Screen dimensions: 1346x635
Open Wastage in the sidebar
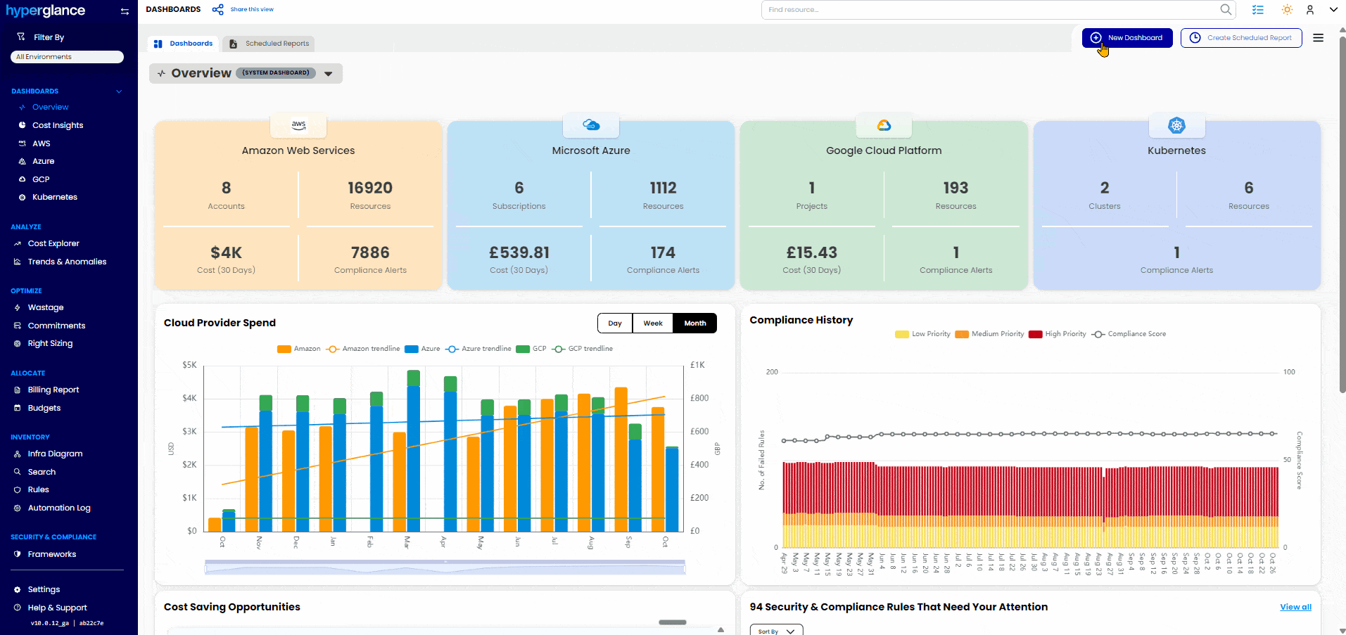46,307
